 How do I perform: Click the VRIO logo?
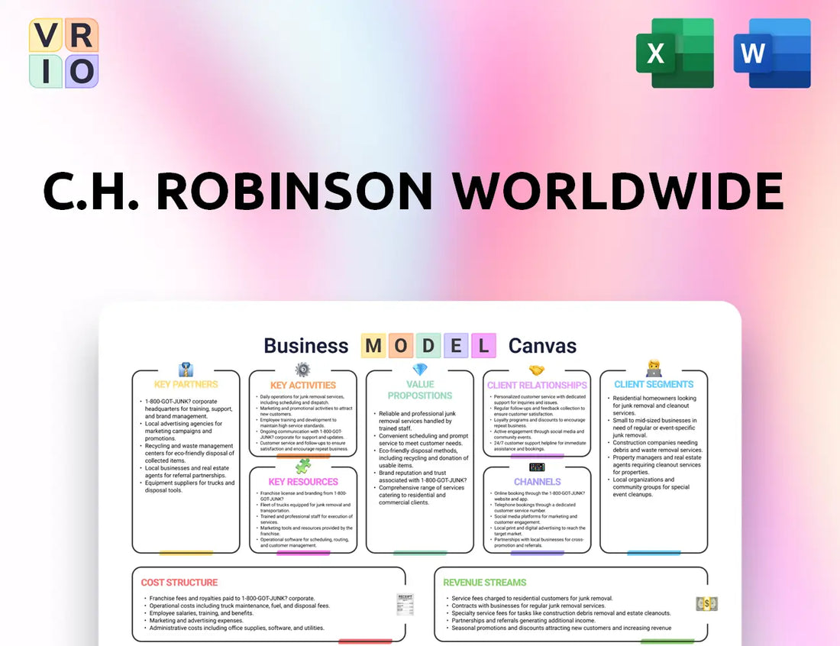[63, 53]
